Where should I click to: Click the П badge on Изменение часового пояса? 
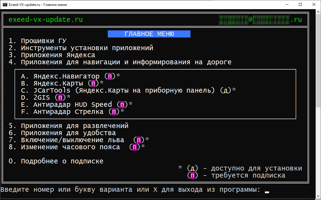pyautogui.click(x=134, y=147)
